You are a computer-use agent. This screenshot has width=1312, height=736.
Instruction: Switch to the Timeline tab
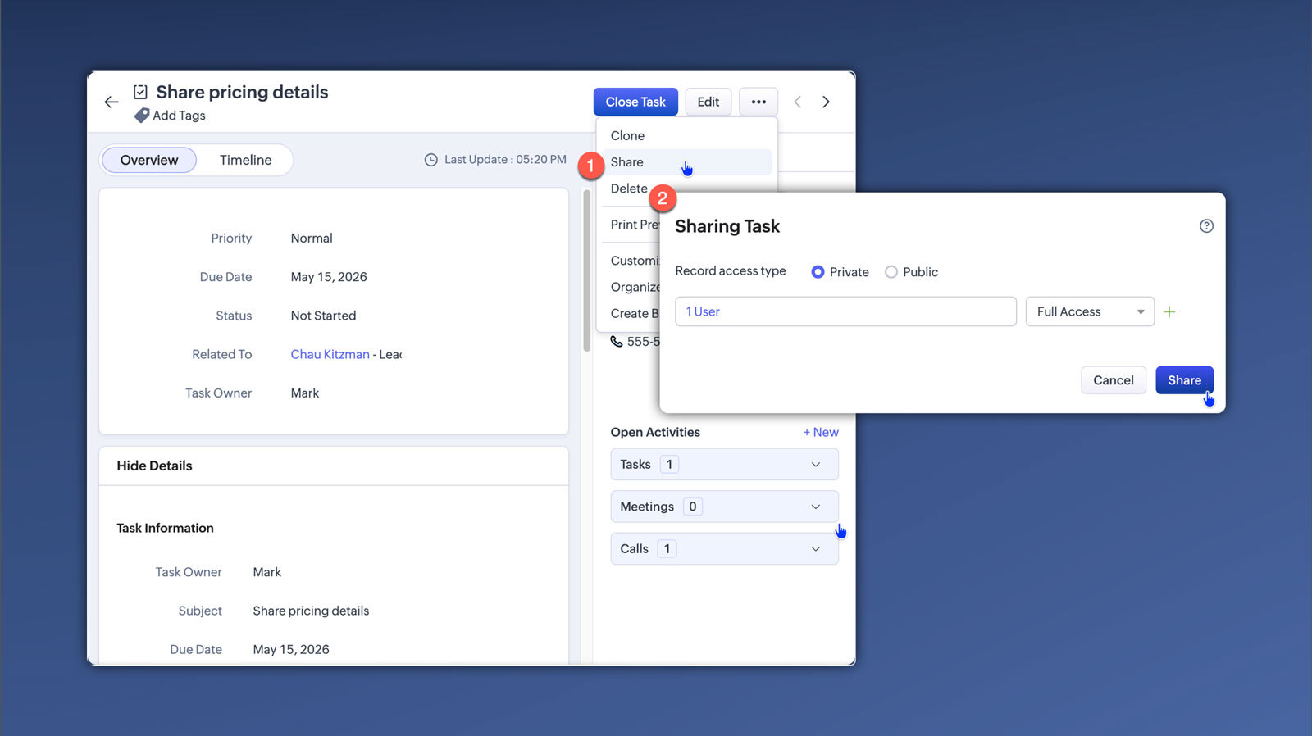[x=245, y=160]
